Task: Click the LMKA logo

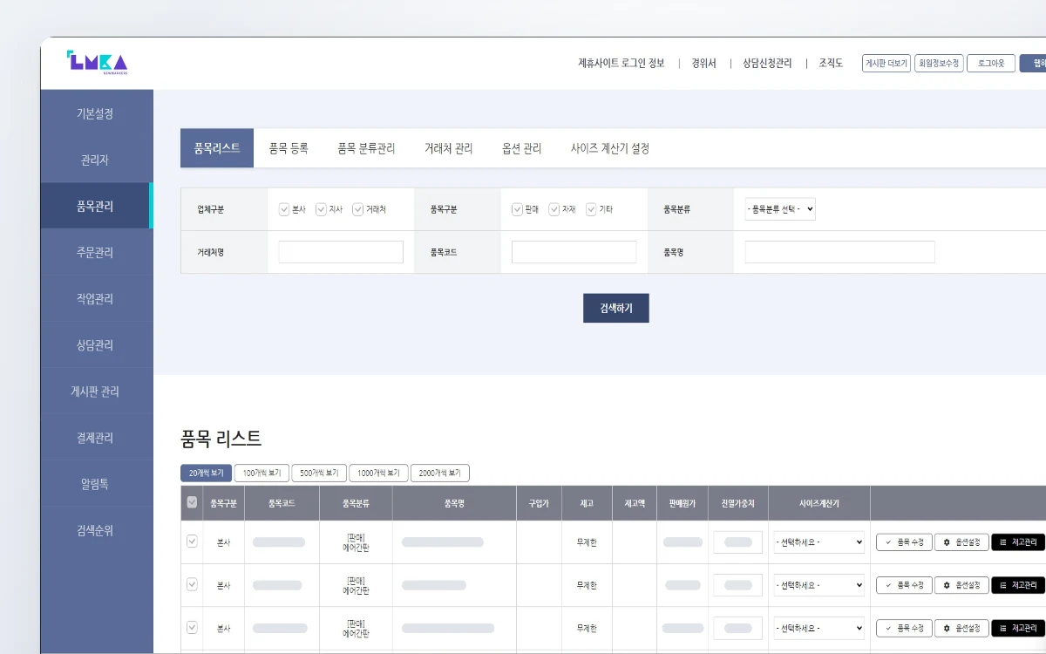Action: (x=97, y=61)
